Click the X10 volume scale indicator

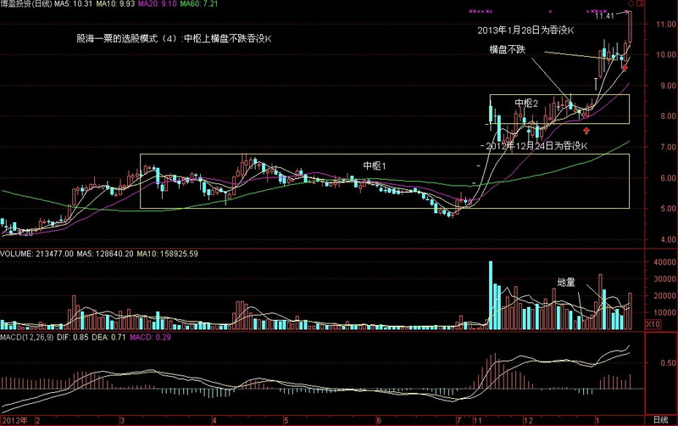tap(654, 324)
